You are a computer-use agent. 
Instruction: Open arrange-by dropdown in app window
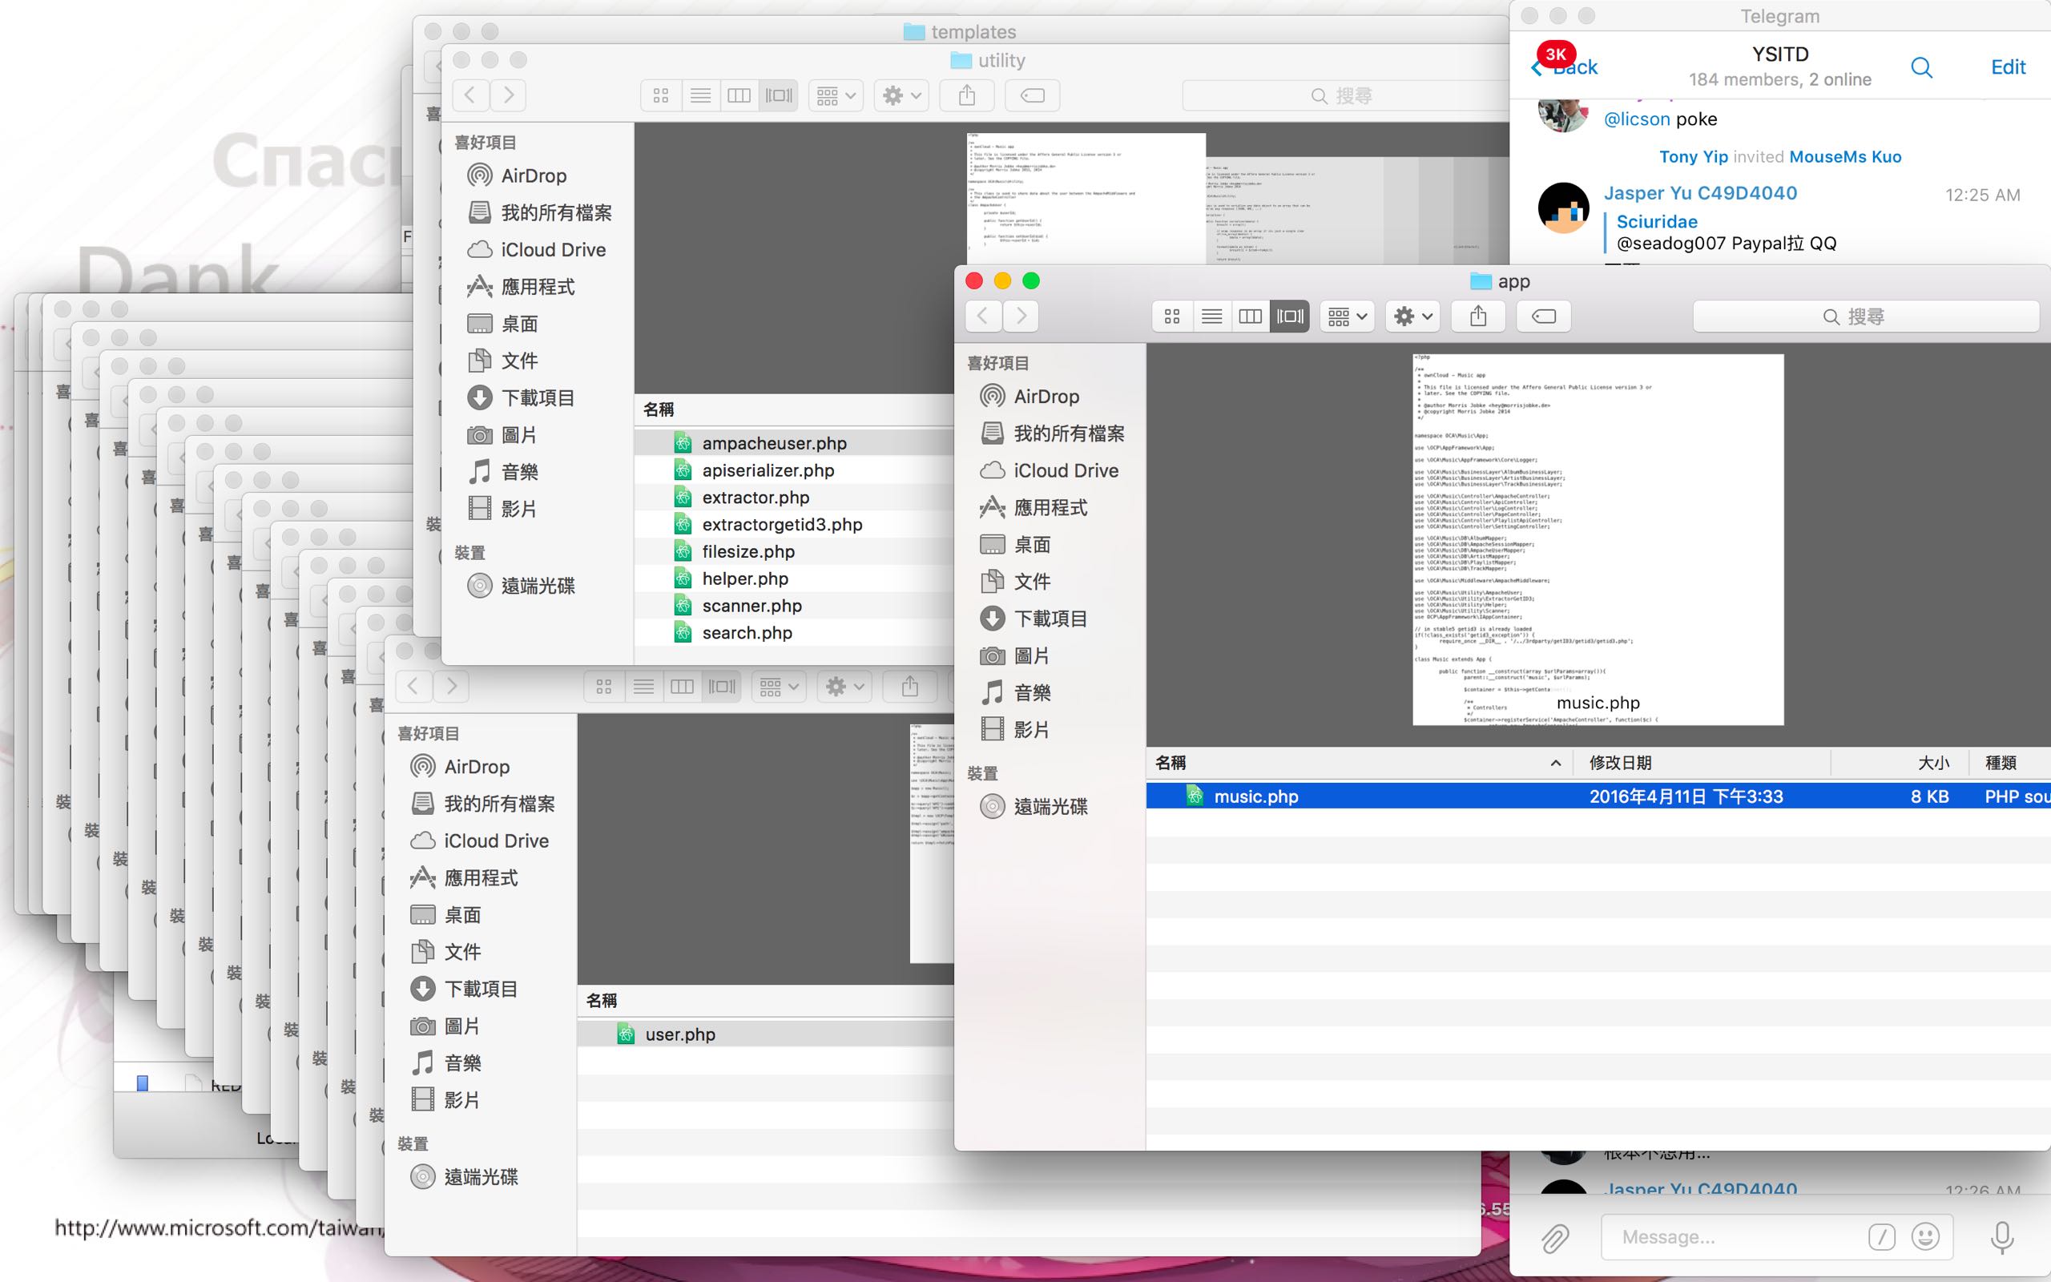point(1347,316)
